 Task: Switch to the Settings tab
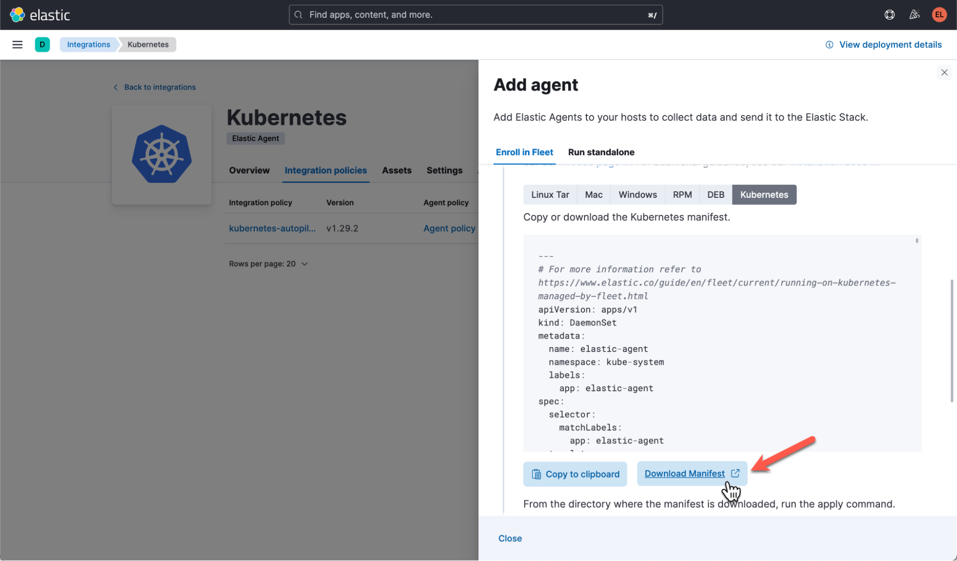click(444, 170)
